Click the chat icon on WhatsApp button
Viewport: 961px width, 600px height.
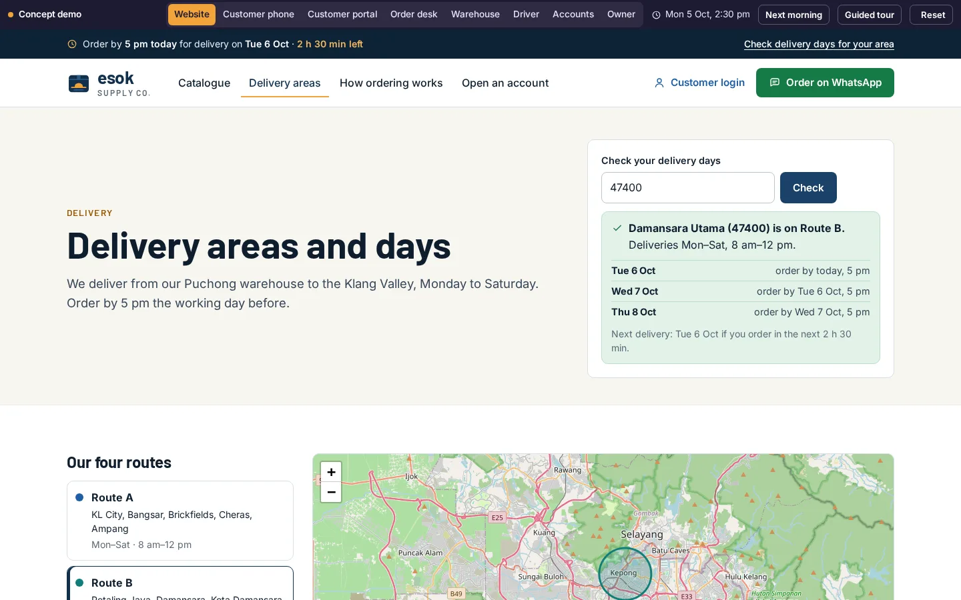775,83
